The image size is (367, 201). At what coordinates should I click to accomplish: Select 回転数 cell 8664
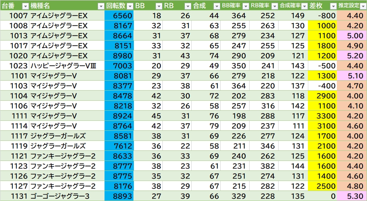(119, 36)
